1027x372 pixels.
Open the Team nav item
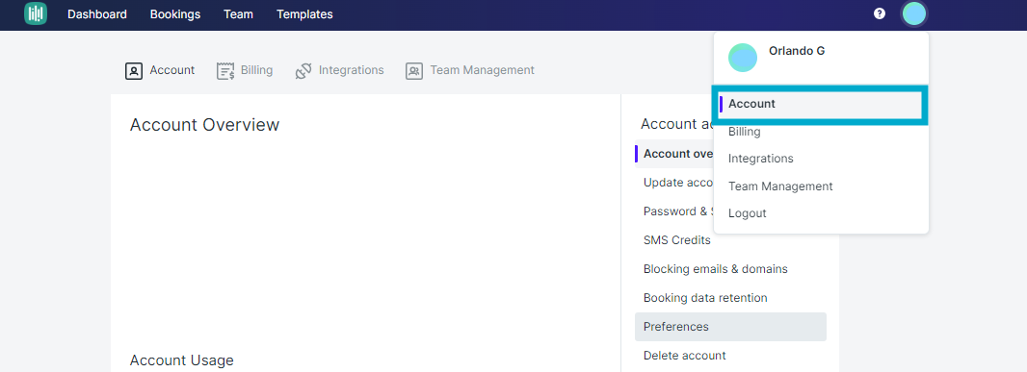coord(238,13)
